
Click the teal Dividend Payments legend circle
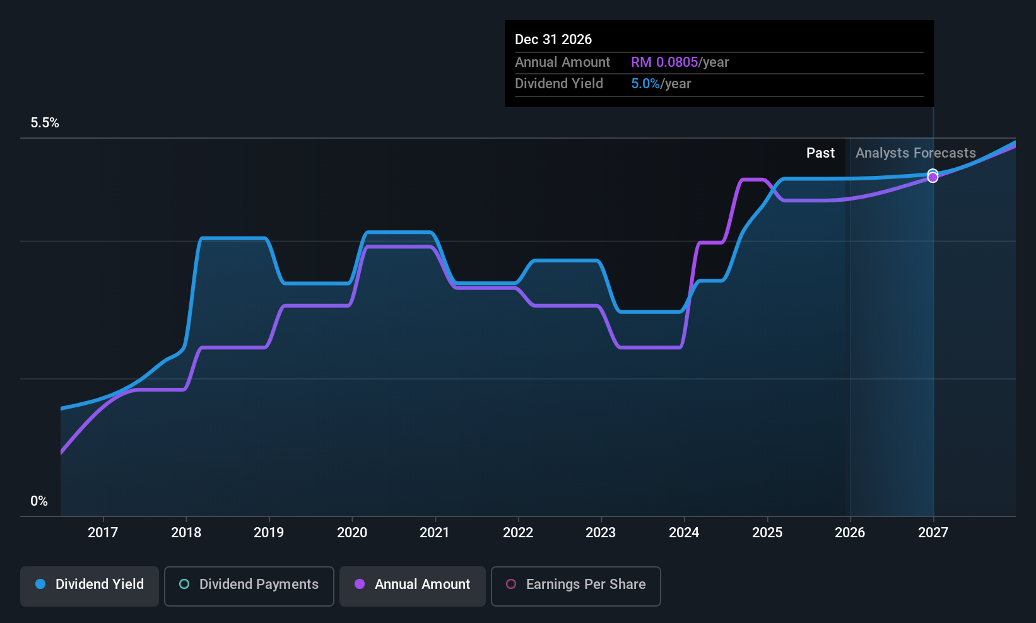tap(184, 584)
